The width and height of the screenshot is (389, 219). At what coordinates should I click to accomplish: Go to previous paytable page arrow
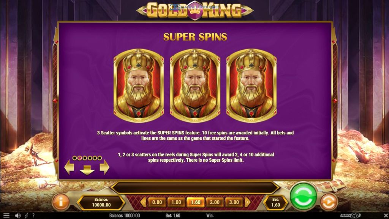tap(69, 167)
